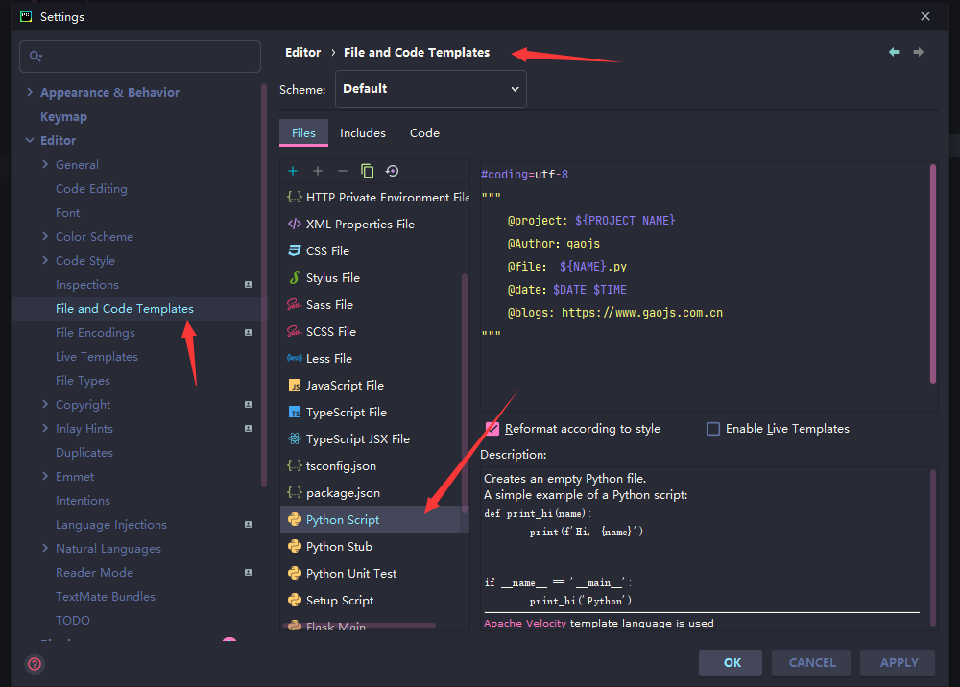Select the package.json braces icon
Image resolution: width=960 pixels, height=687 pixels.
pos(295,493)
